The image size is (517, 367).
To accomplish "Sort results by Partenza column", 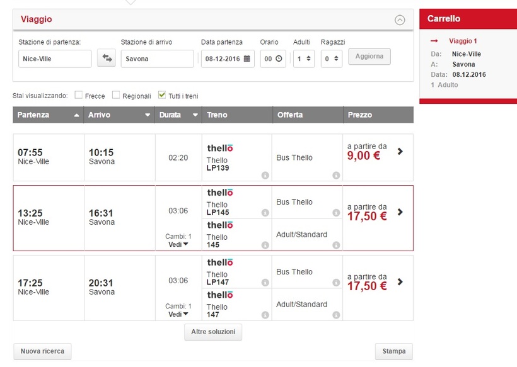I will (48, 115).
